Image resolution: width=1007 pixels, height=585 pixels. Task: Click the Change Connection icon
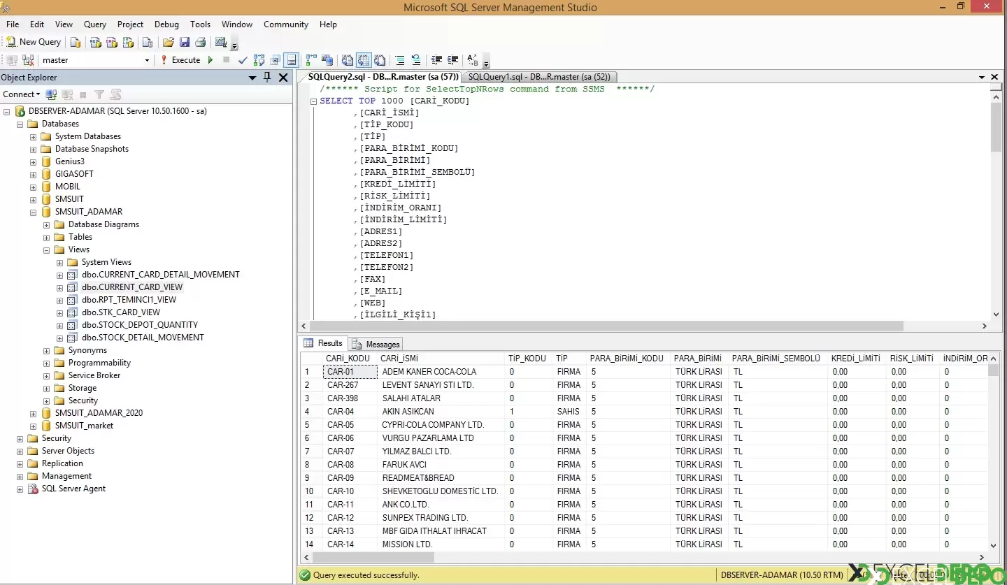[28, 60]
